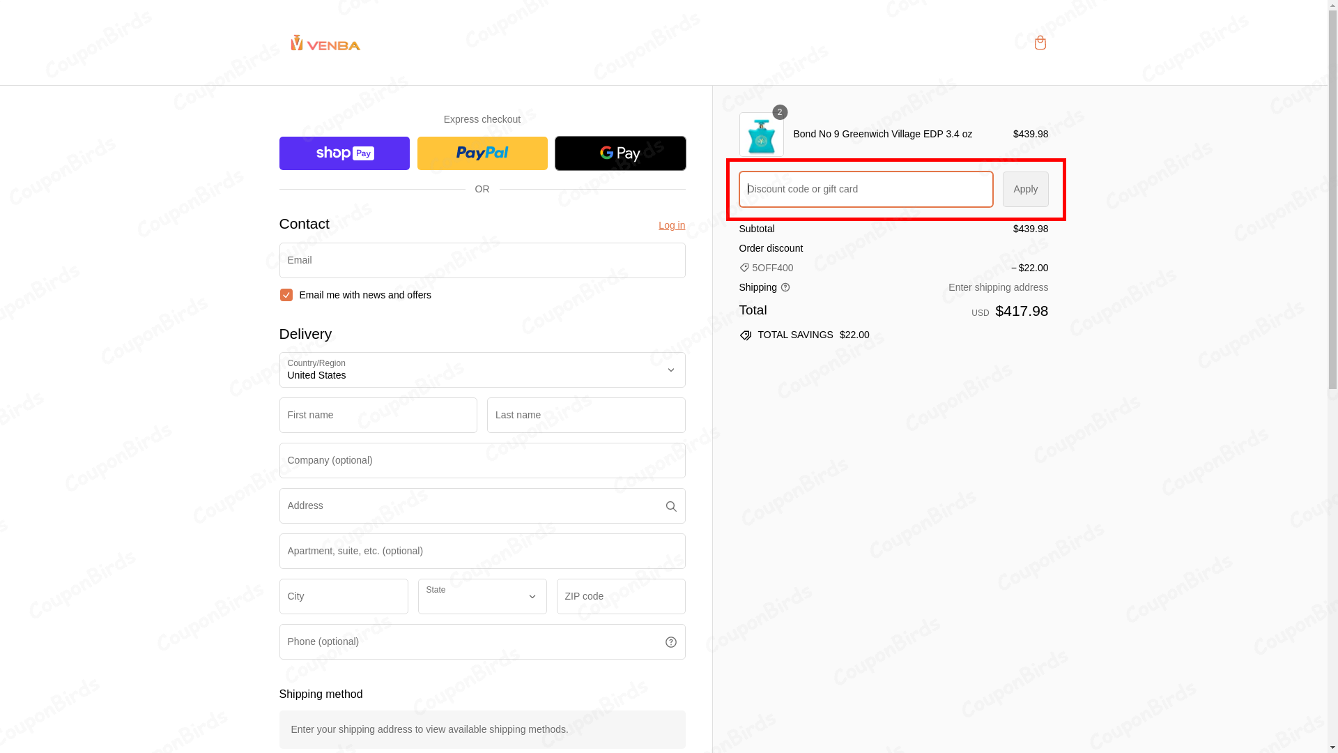
Task: Expand the State dropdown
Action: pyautogui.click(x=482, y=597)
